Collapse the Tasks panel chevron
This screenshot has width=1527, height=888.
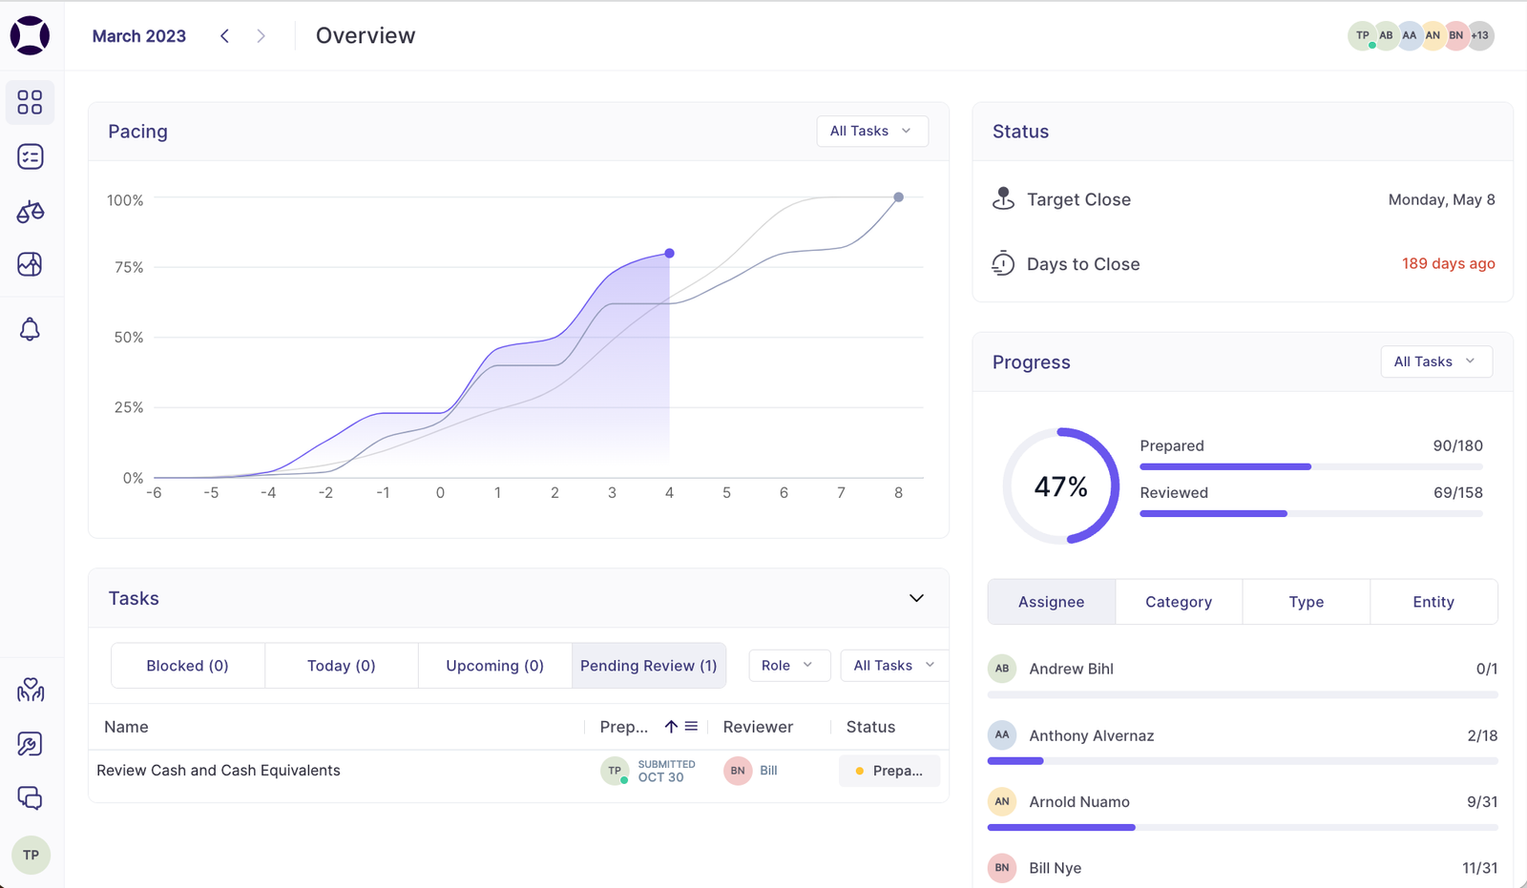916,598
